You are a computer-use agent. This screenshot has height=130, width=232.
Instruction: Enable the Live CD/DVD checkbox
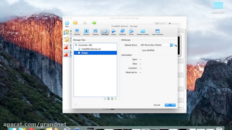(x=140, y=50)
